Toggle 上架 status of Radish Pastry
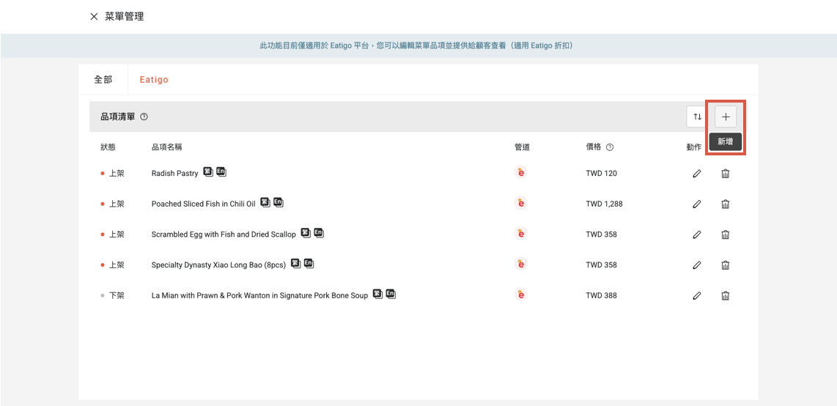Viewport: 837px width, 406px height. coord(113,174)
